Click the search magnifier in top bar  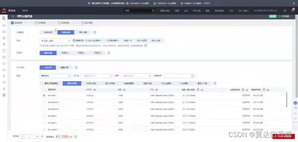pos(153,11)
